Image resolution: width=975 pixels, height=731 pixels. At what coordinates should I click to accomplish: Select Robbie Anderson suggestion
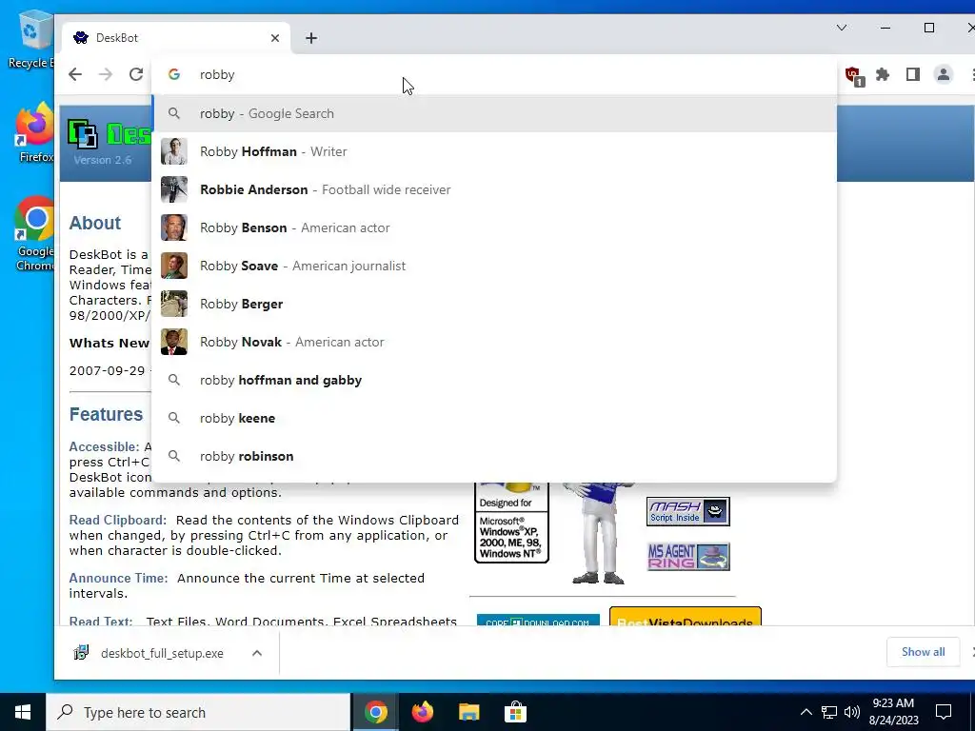point(494,189)
